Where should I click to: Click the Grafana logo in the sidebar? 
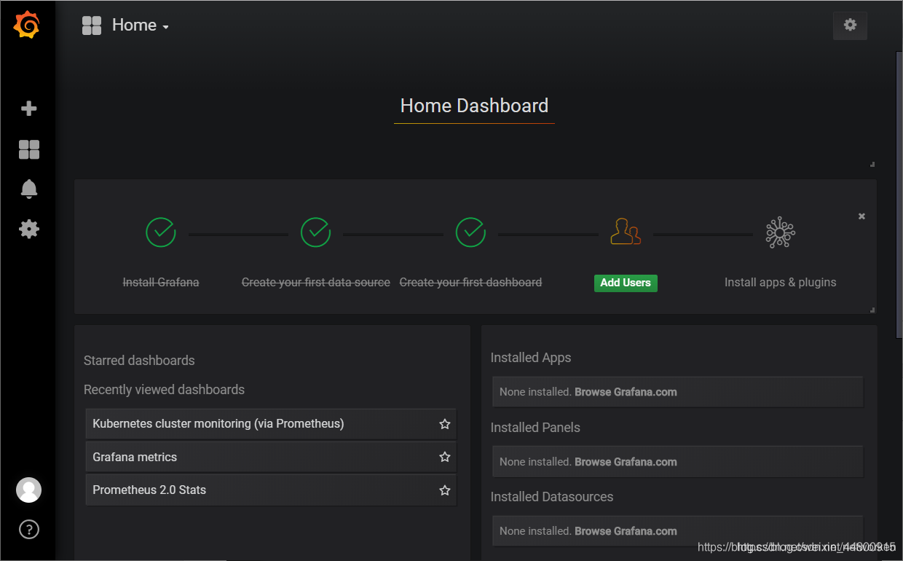pos(27,25)
